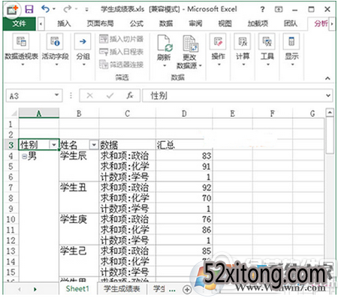Select row 7 header

pyautogui.click(x=11, y=188)
